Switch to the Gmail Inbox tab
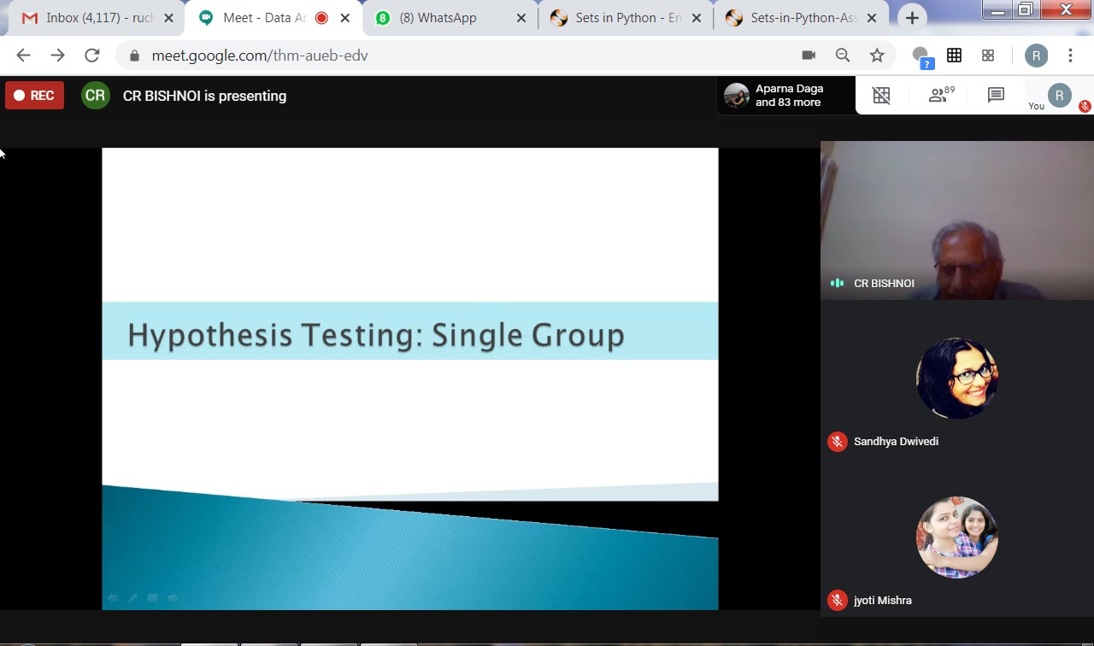Screen dimensions: 1094x646 coord(92,18)
